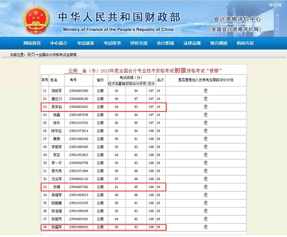Open the 中心简介 menu
Image resolution: width=287 pixels, height=237 pixels.
[x=59, y=43]
